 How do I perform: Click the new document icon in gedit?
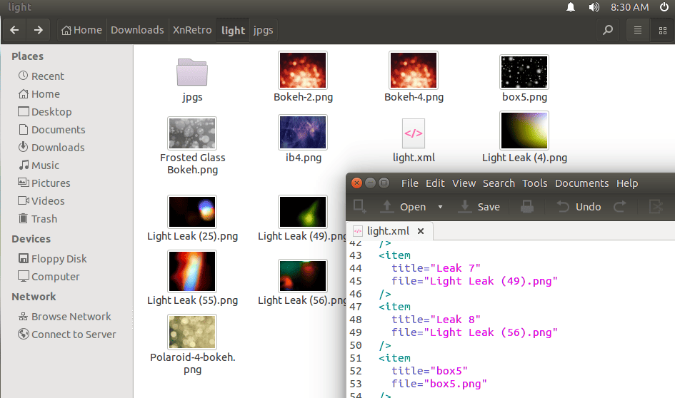coord(360,207)
